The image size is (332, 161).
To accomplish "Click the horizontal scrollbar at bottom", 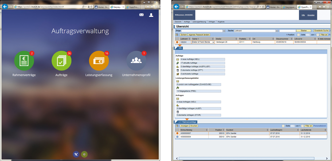I will tap(246, 158).
